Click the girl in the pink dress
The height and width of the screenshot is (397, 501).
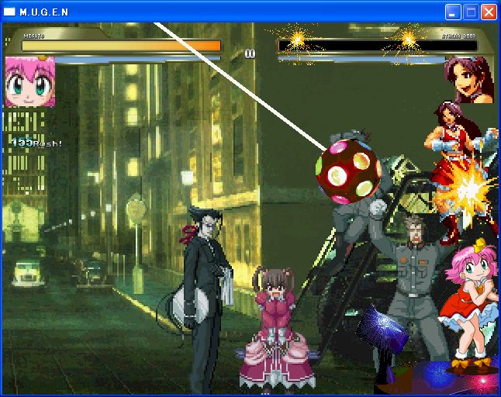276,330
